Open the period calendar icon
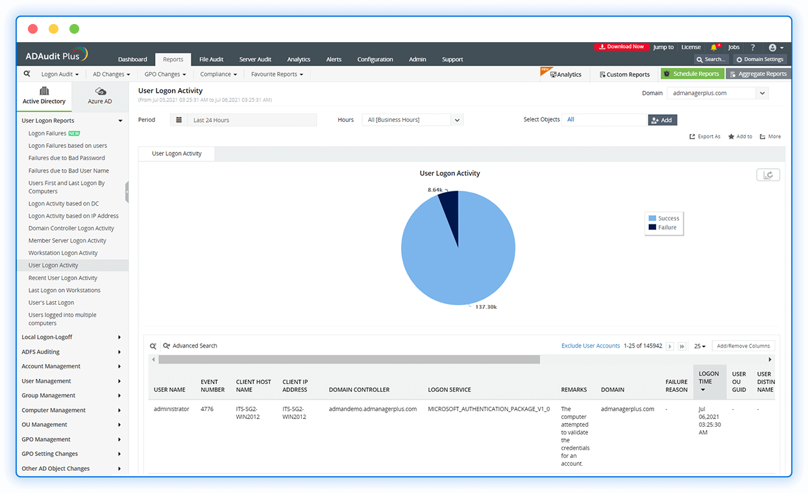The width and height of the screenshot is (808, 493). pyautogui.click(x=178, y=120)
